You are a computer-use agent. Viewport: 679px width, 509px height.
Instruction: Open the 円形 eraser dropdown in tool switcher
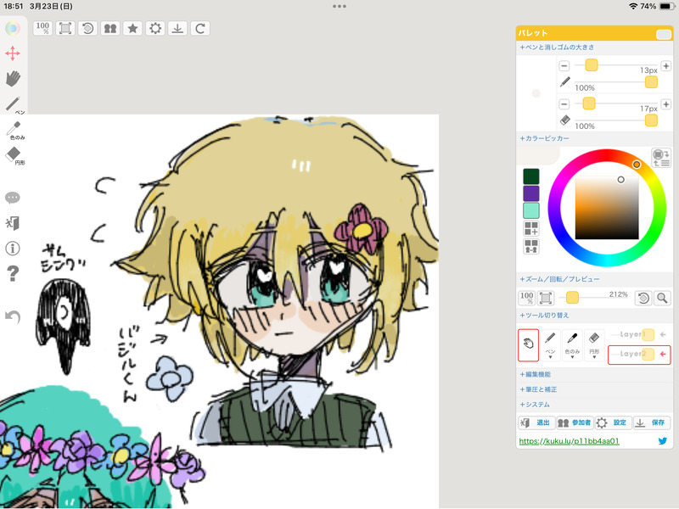594,345
